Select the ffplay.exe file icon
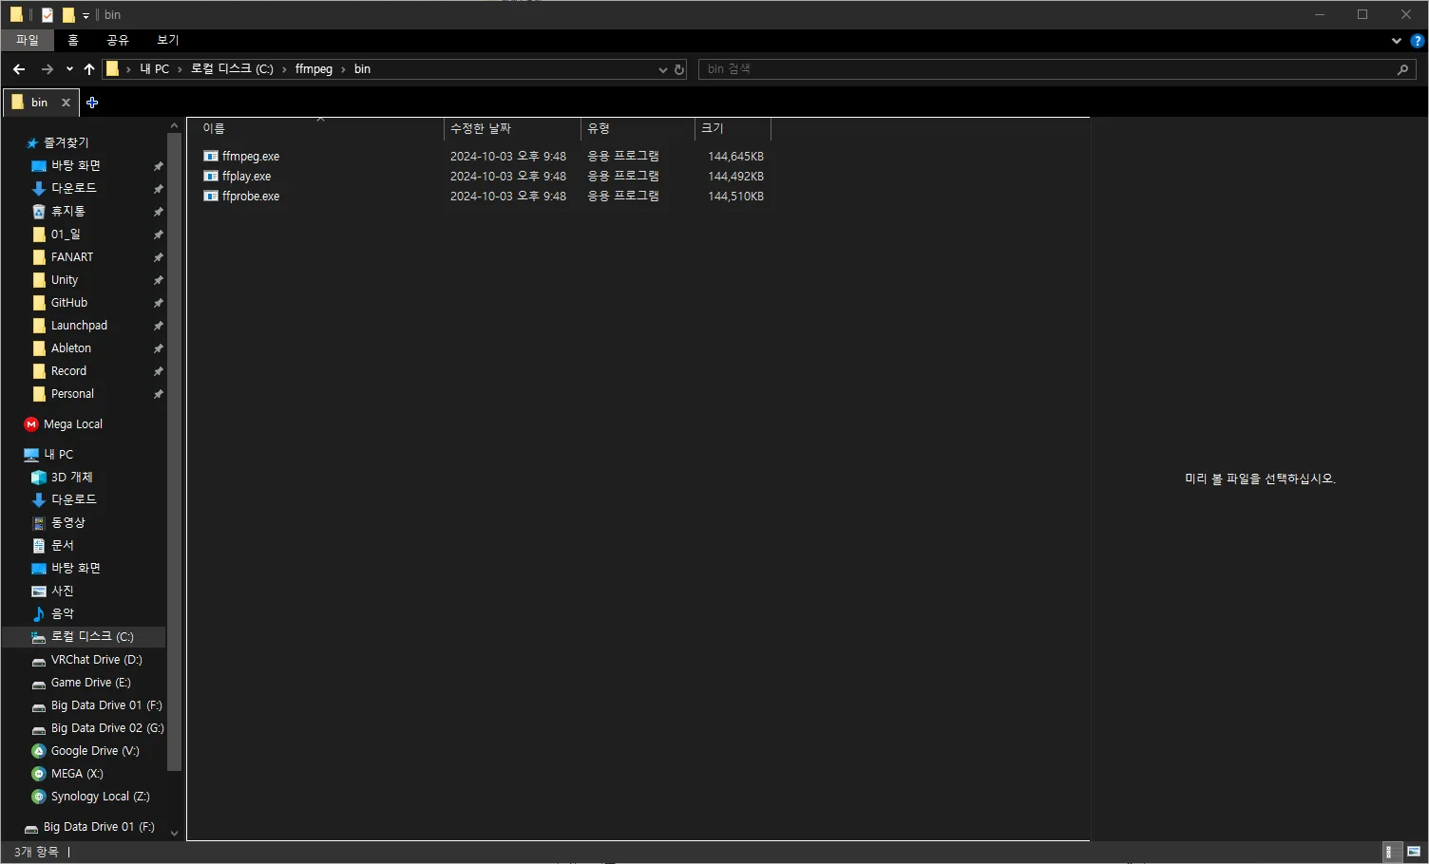Viewport: 1429px width, 864px height. [211, 176]
